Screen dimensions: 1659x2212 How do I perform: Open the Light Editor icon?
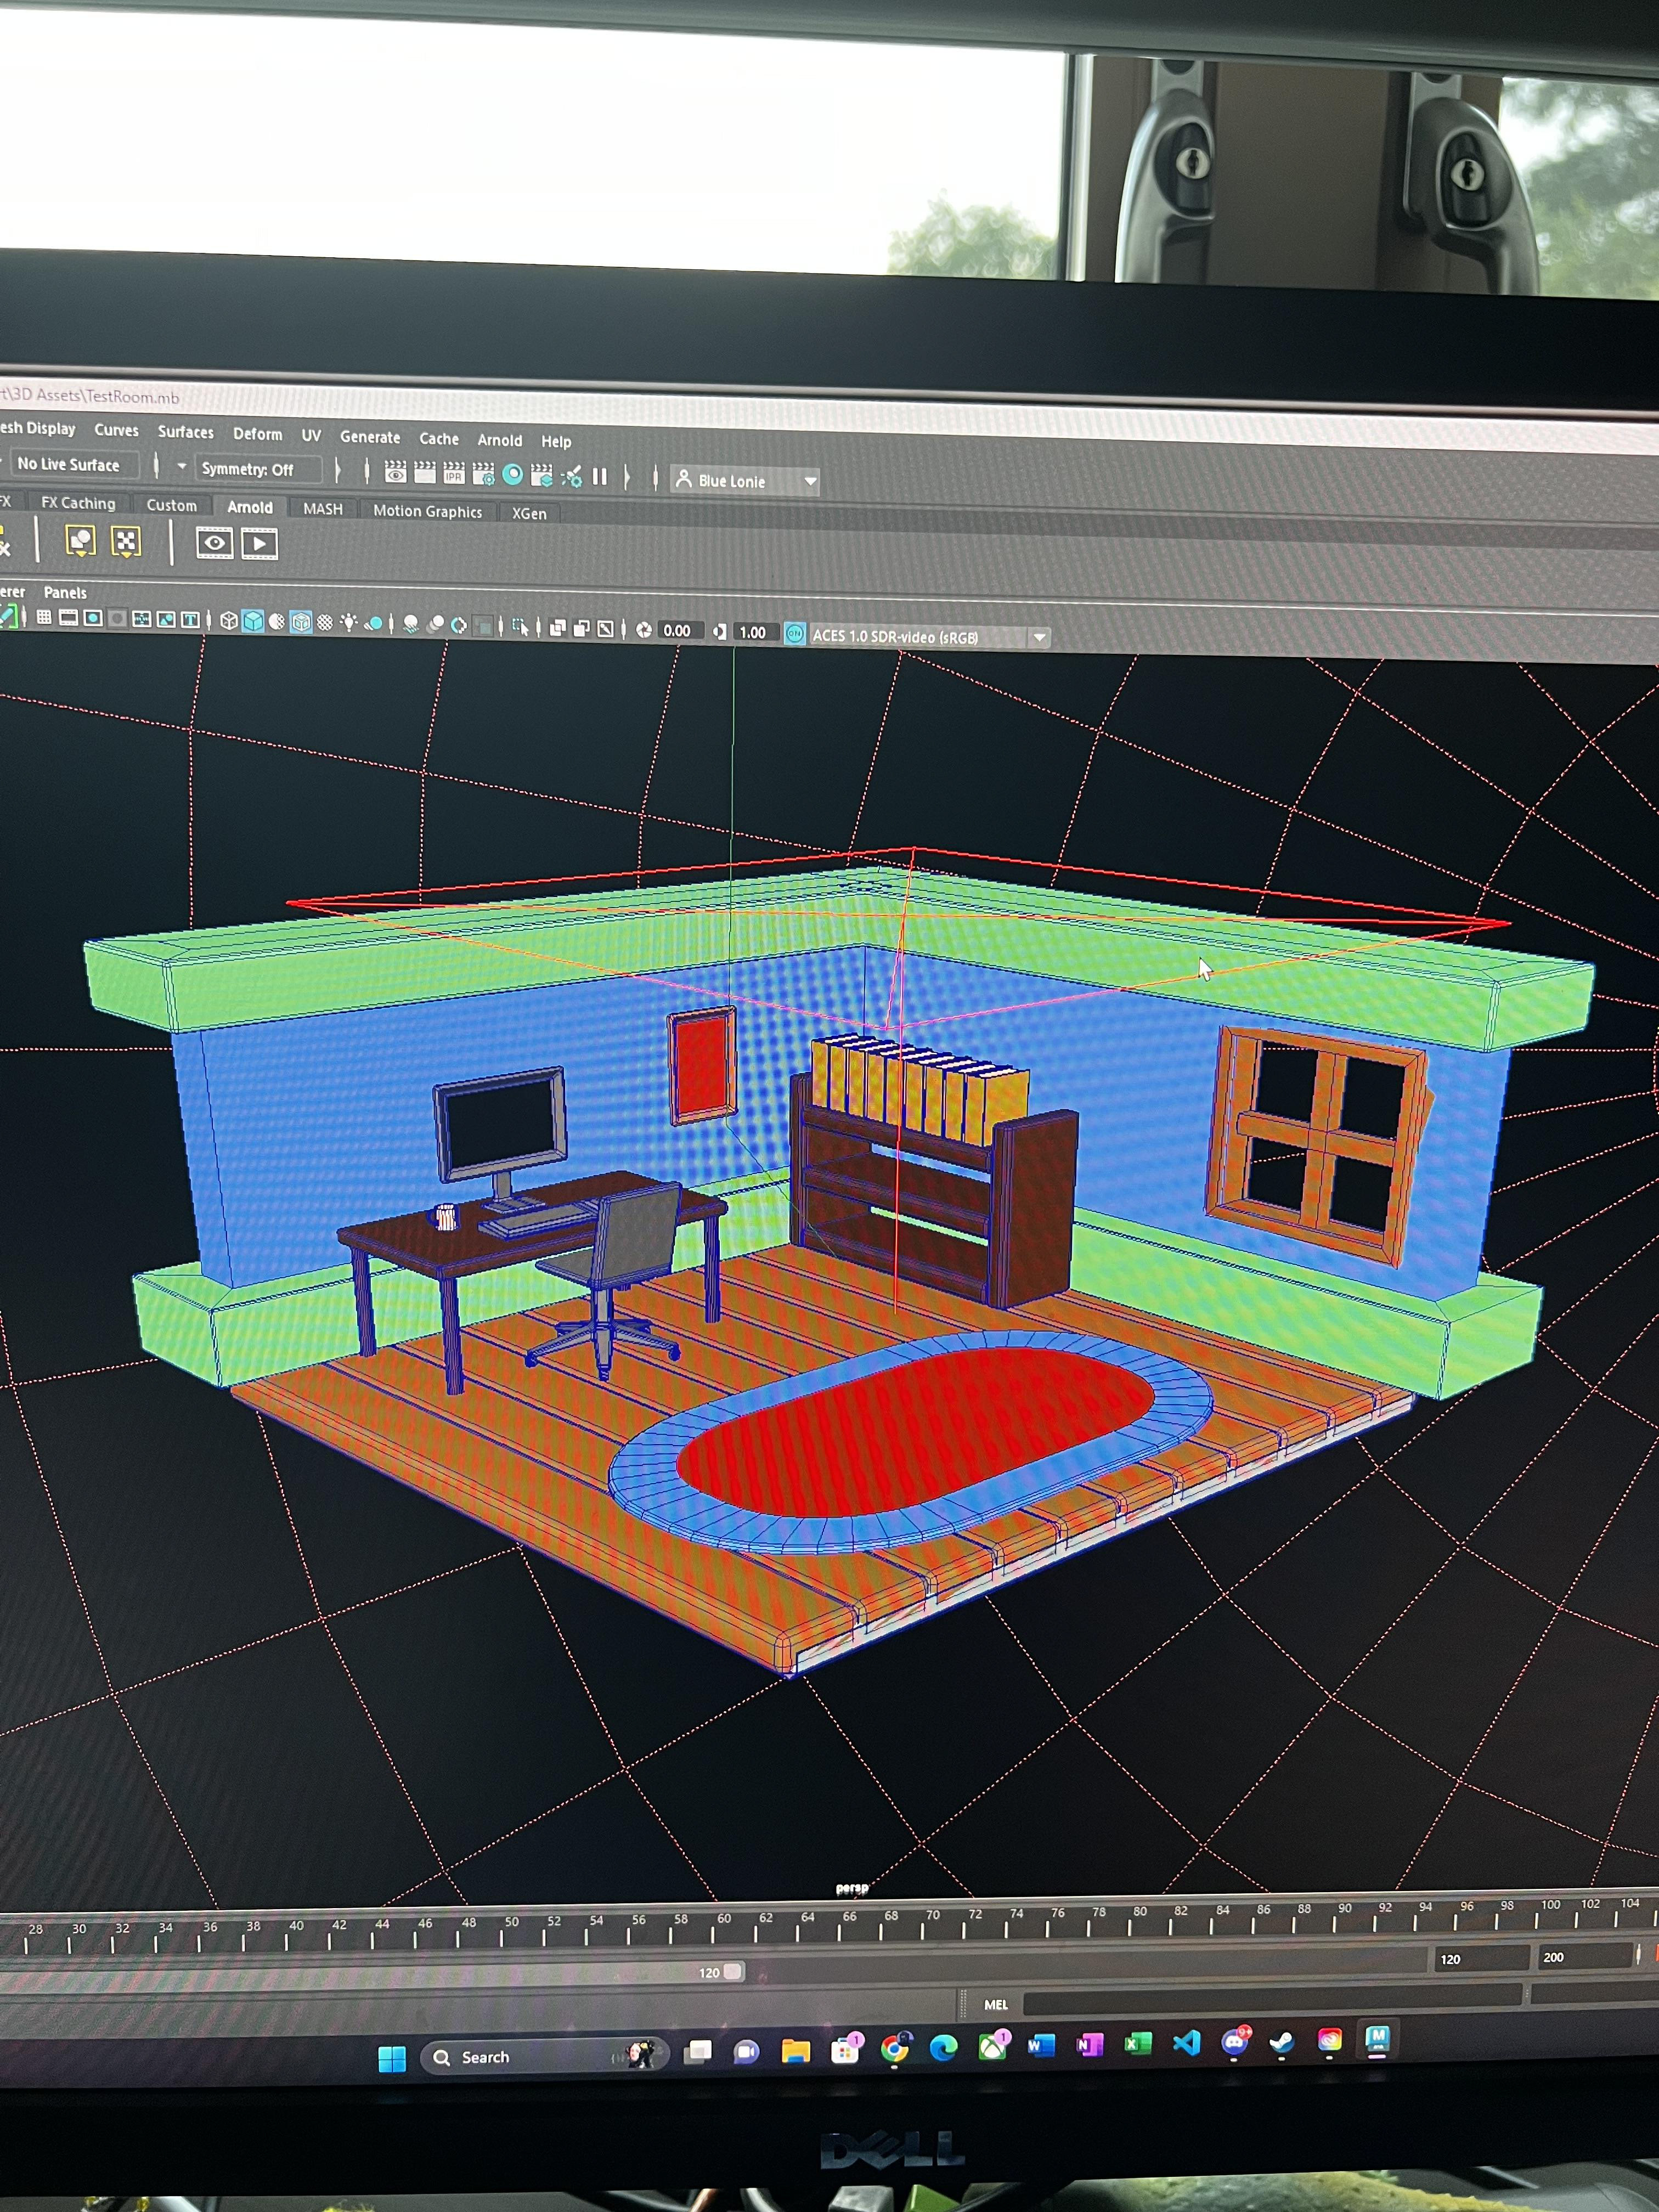coord(571,476)
